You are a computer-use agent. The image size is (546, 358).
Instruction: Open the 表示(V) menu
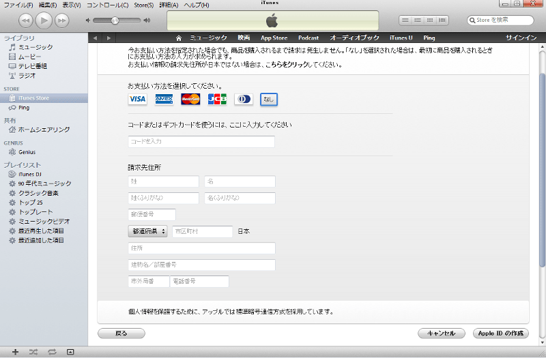click(72, 5)
